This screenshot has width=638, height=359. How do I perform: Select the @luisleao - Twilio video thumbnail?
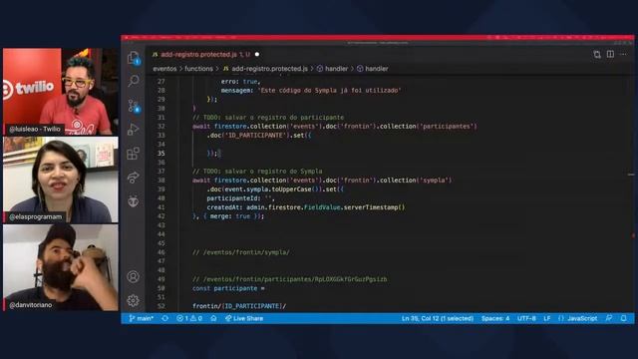point(61,91)
